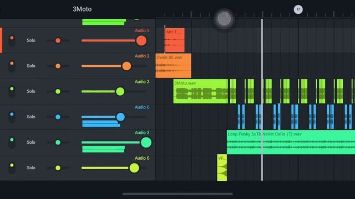Tap the home indicator bar at bottom
The width and height of the screenshot is (355, 199).
(x=177, y=194)
